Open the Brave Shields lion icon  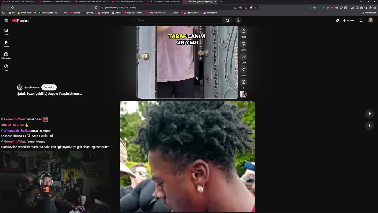point(251,7)
